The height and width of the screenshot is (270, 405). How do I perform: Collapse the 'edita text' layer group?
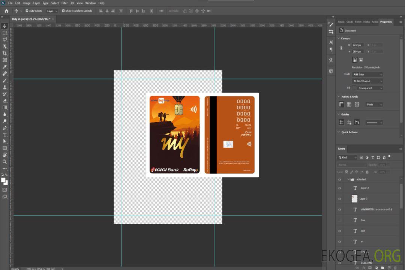point(348,180)
